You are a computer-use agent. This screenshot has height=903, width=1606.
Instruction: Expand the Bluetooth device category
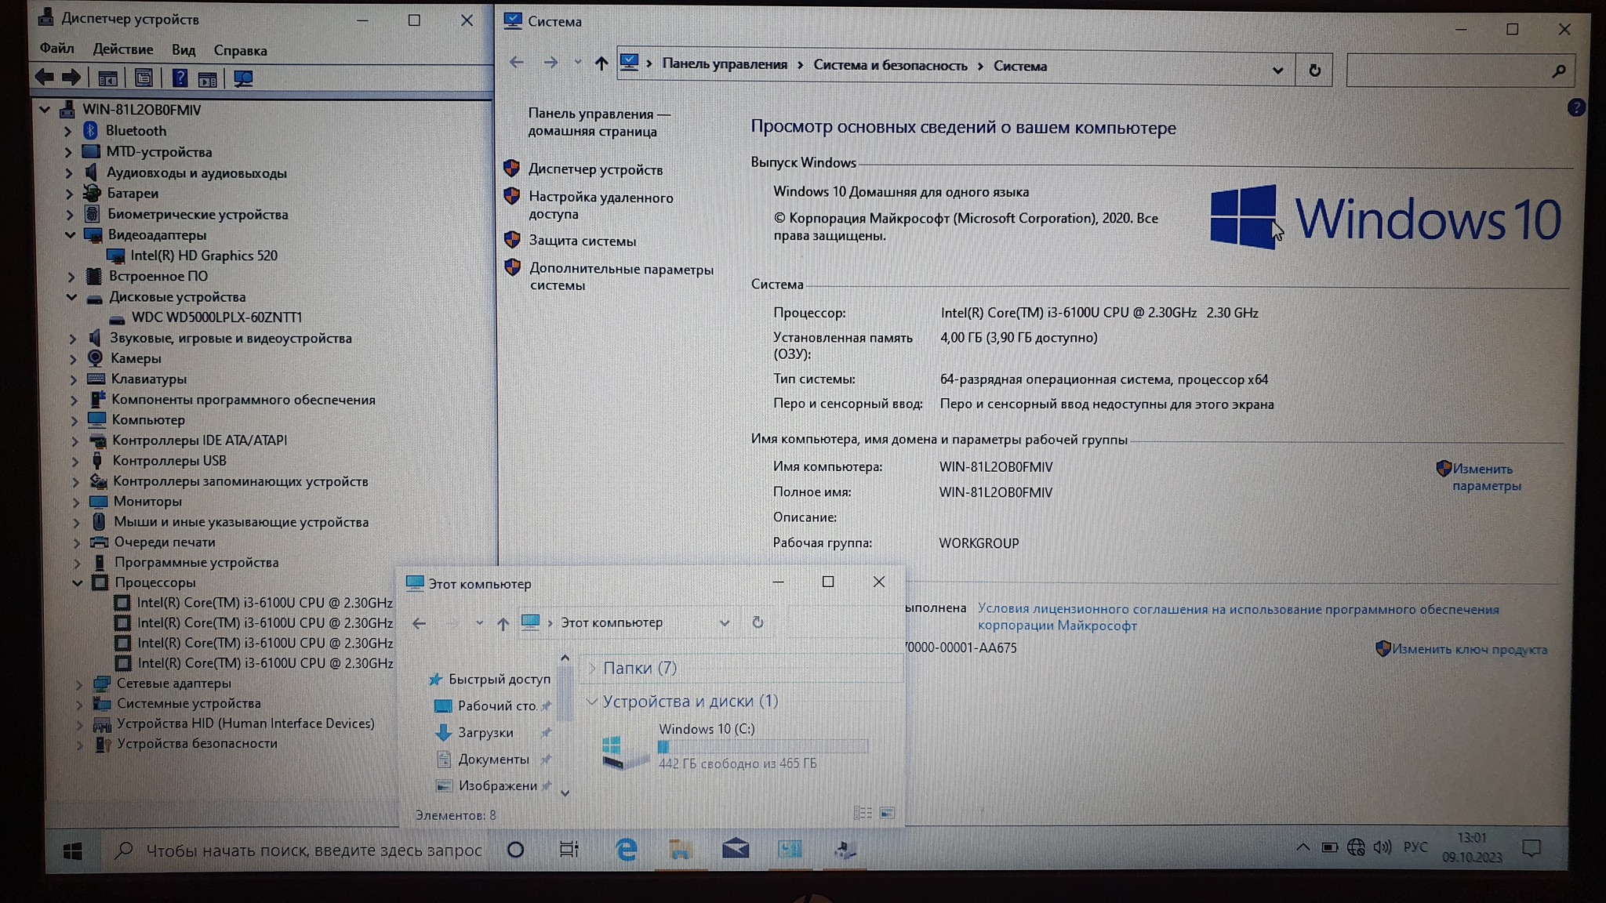(68, 131)
